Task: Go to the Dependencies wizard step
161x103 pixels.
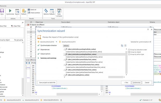Action: [x=45, y=50]
